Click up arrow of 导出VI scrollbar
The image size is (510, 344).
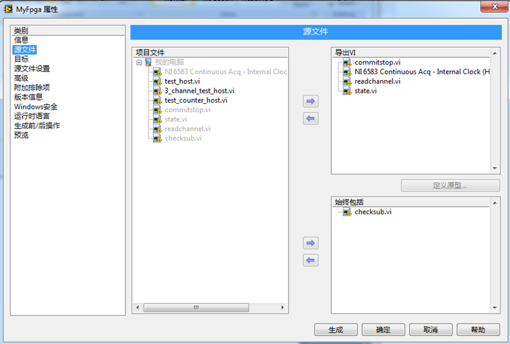click(495, 54)
